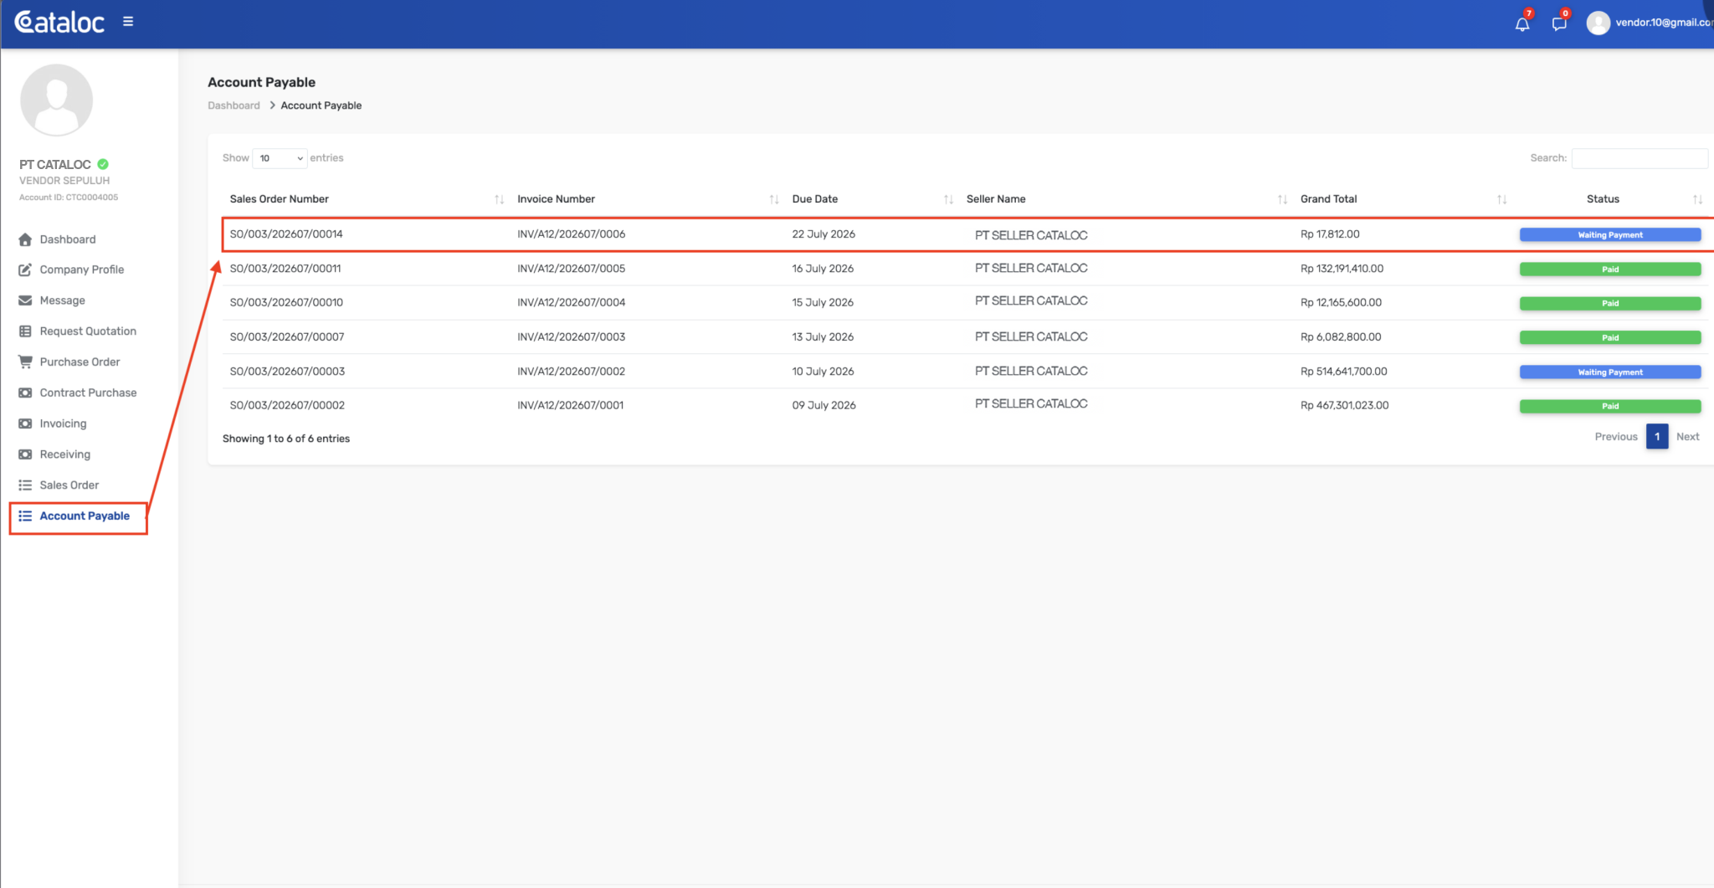Select Contract Purchase menu item
This screenshot has width=1714, height=888.
[x=88, y=393]
